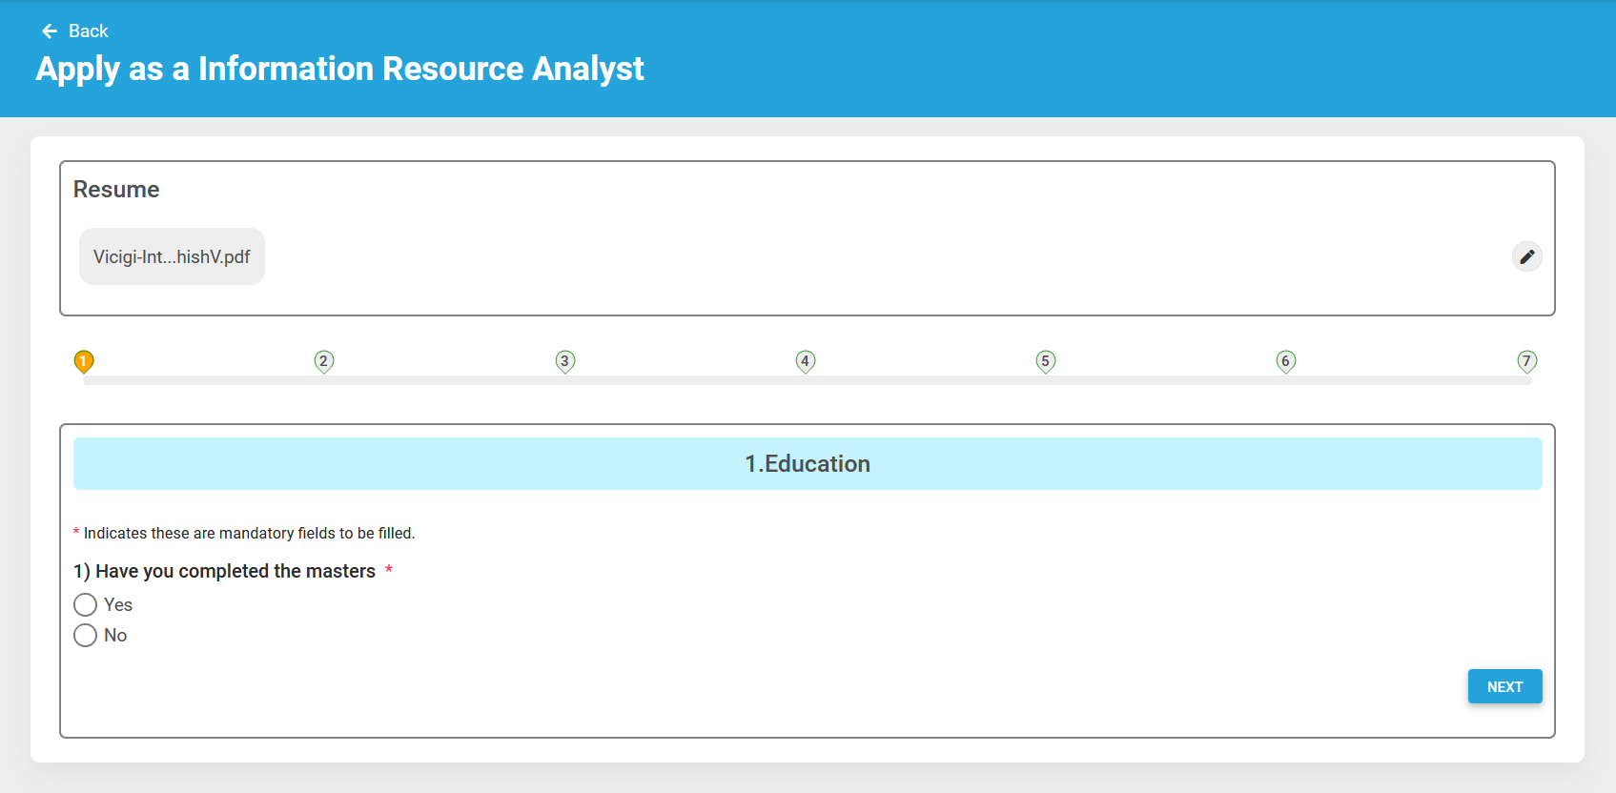
Task: Jump to step 2 marker
Action: coord(324,361)
